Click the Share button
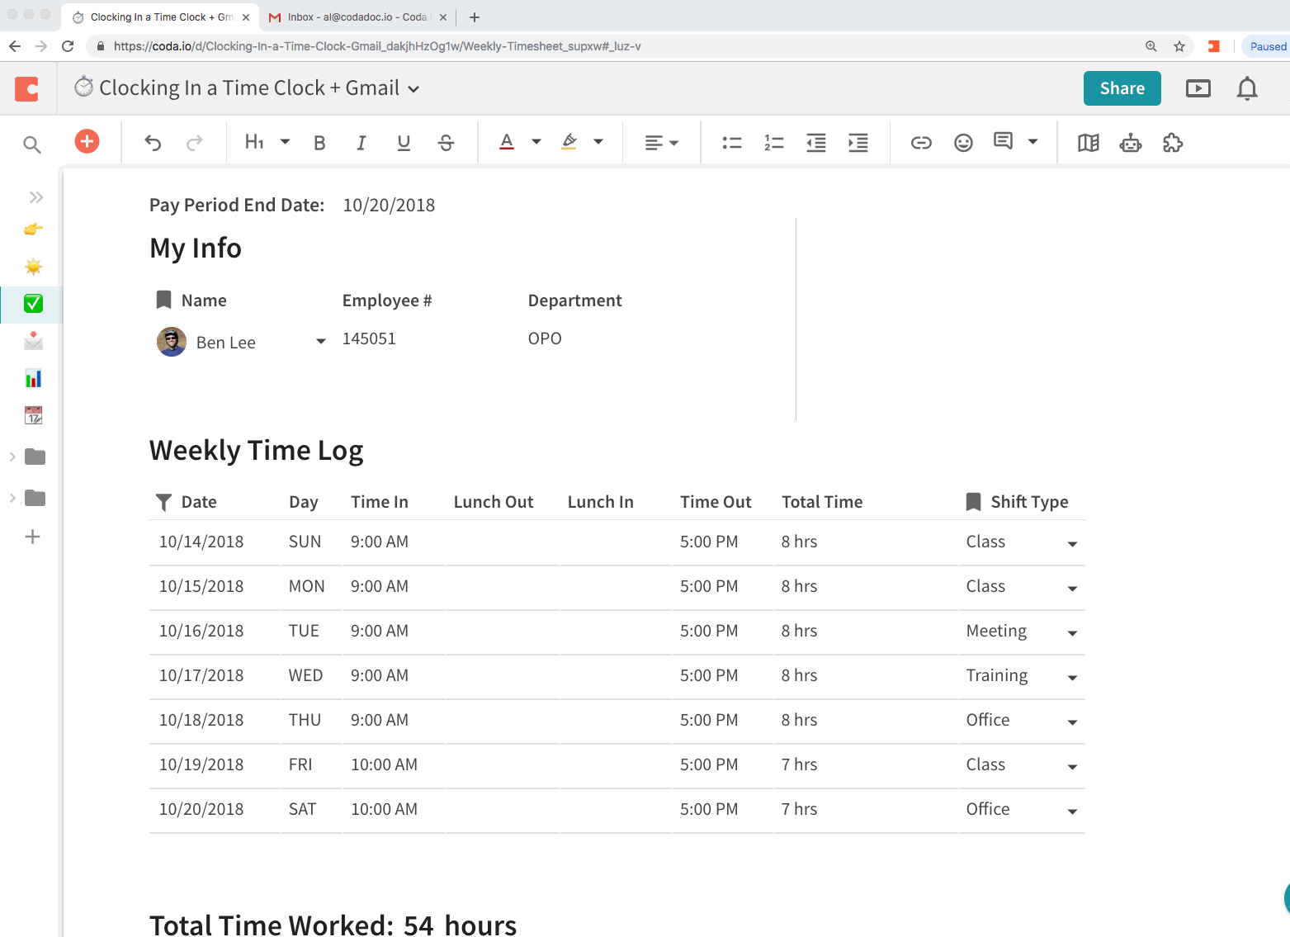This screenshot has height=937, width=1290. click(1122, 88)
